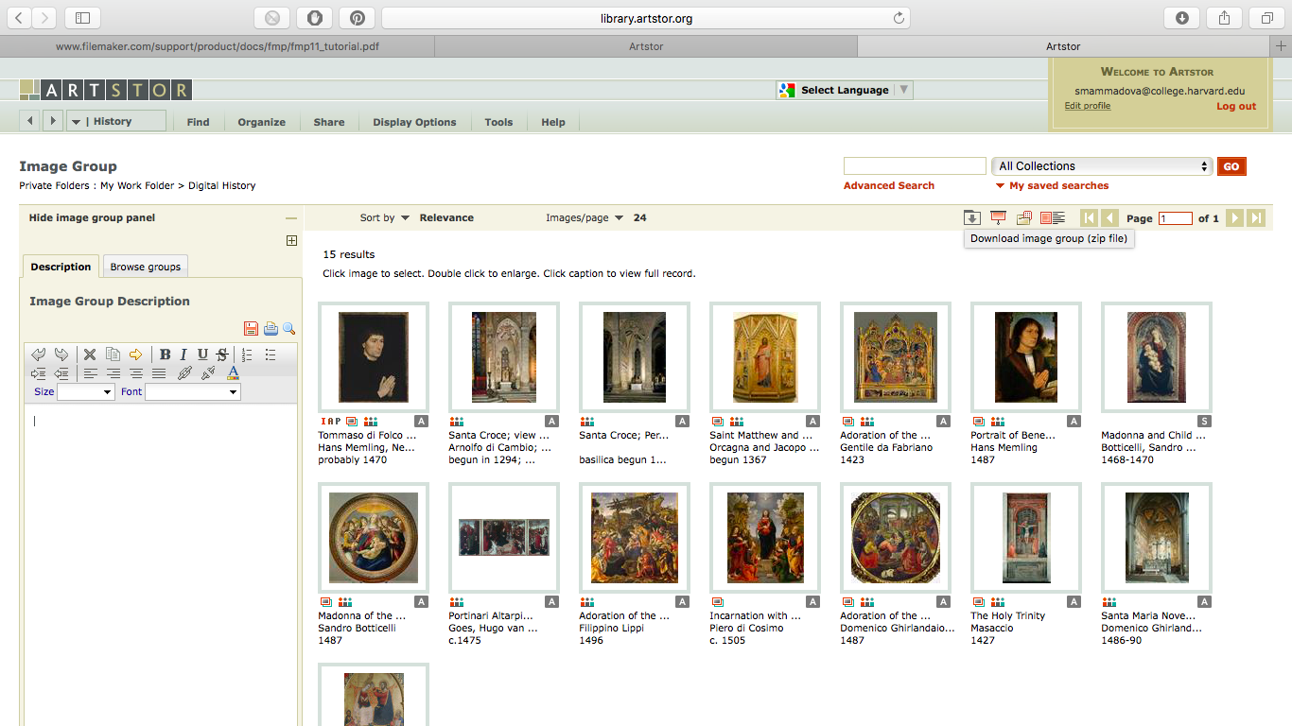Open the text color picker
Image resolution: width=1292 pixels, height=726 pixels.
pos(233,373)
